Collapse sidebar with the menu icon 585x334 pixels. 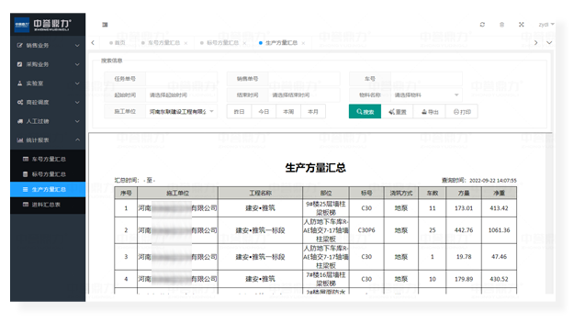point(105,25)
